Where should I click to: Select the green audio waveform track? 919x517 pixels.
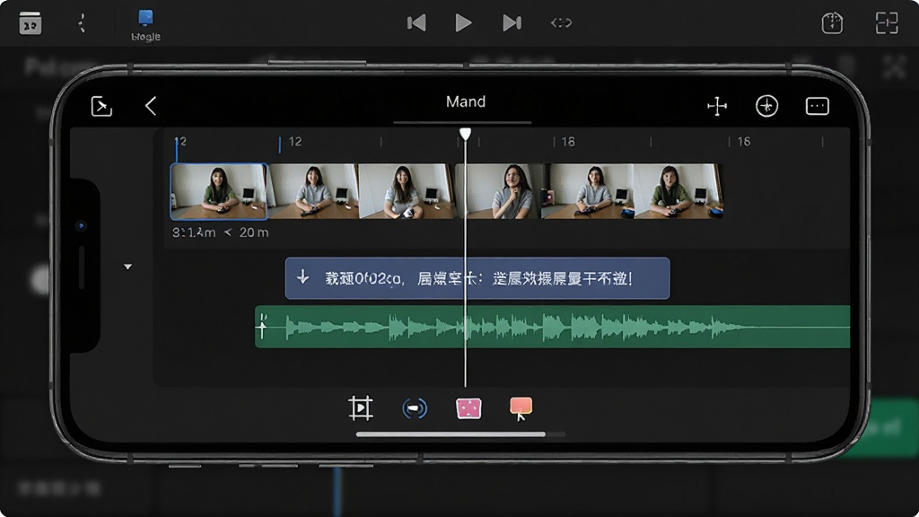[552, 327]
